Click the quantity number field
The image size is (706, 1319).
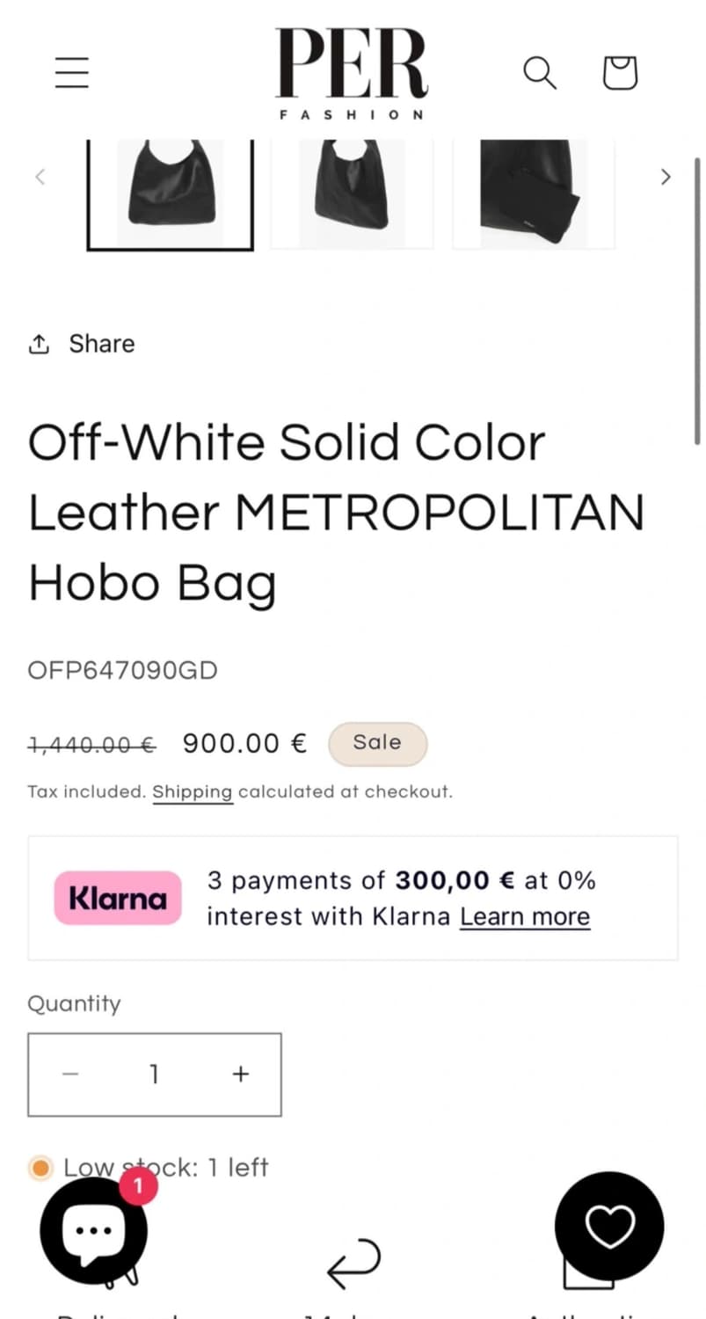pos(155,1074)
